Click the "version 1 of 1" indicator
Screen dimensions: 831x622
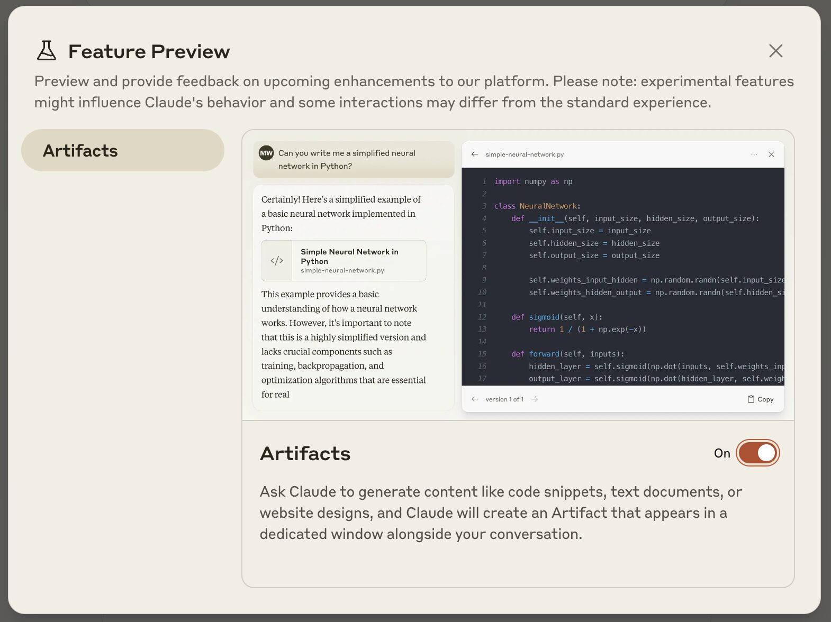click(504, 399)
